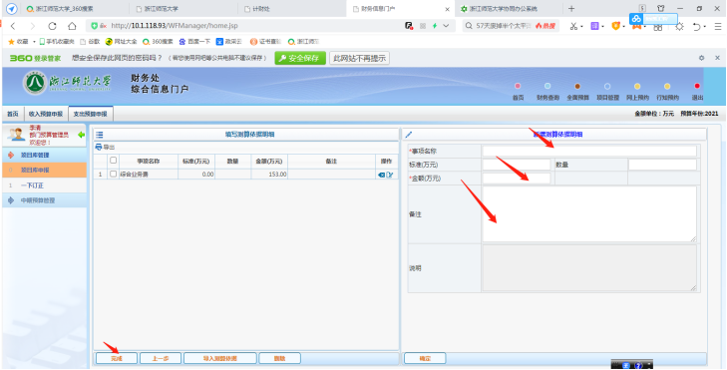Click the 完成 button
The image size is (727, 370).
coord(117,358)
